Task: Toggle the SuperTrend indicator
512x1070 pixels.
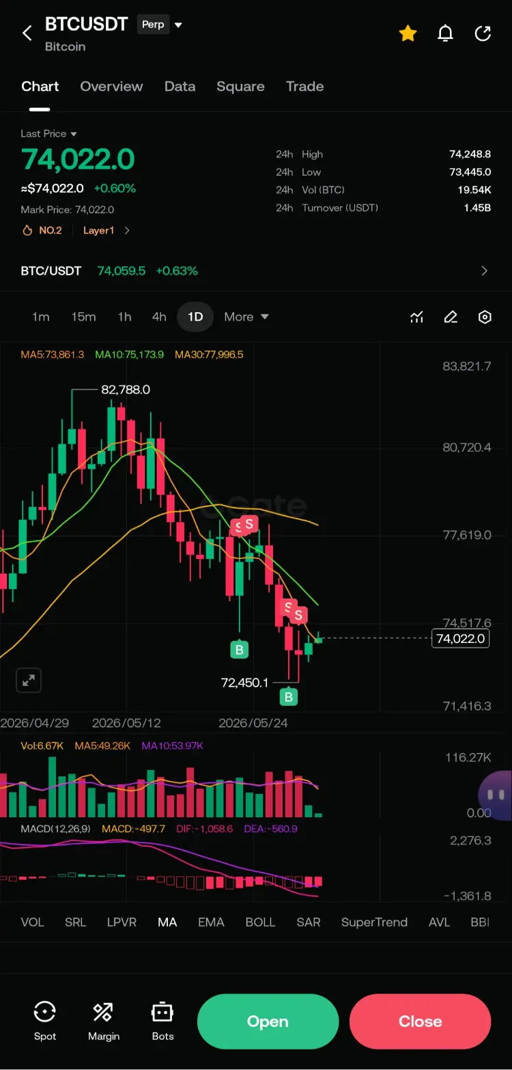Action: point(374,922)
